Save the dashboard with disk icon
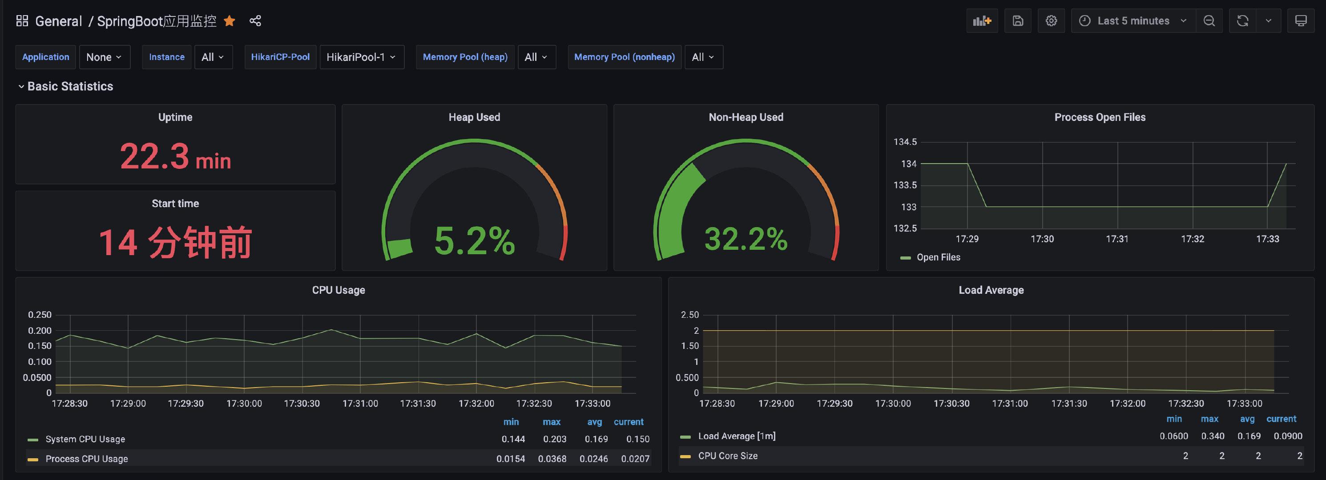The height and width of the screenshot is (480, 1326). (x=1018, y=21)
